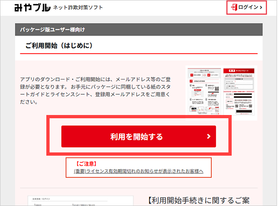Open the member registration form screenshot thumbnail
Viewport: 278px width, 206px height.
[x=69, y=201]
